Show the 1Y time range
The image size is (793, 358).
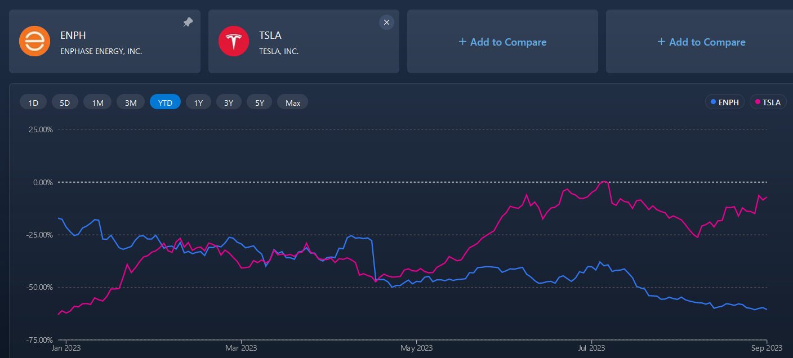pyautogui.click(x=198, y=102)
